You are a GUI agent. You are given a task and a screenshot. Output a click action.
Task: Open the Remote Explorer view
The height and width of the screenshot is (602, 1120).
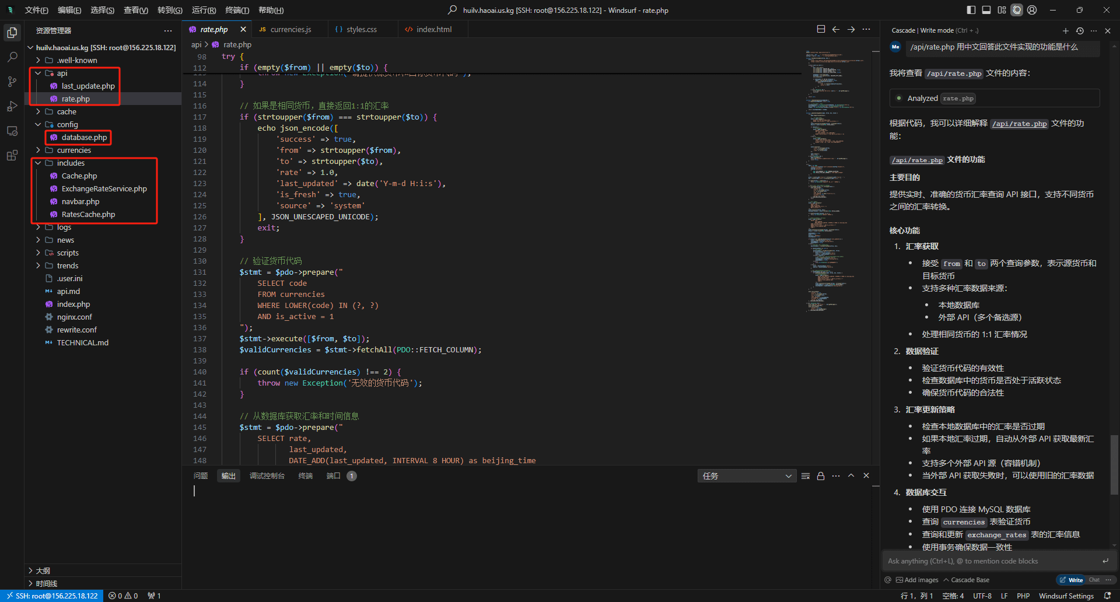12,131
